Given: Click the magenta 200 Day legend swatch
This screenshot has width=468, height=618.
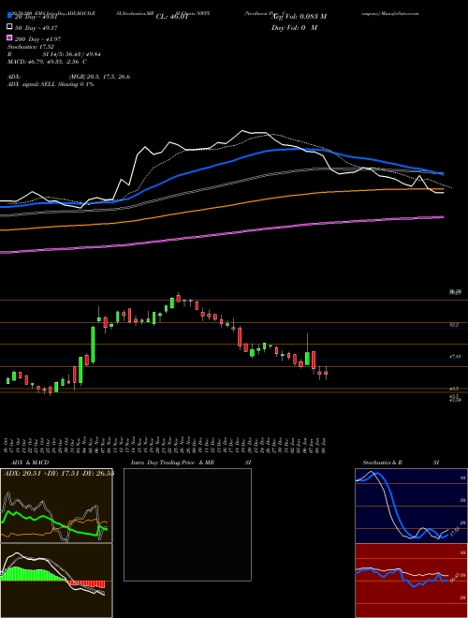Looking at the screenshot, I should click(x=9, y=37).
